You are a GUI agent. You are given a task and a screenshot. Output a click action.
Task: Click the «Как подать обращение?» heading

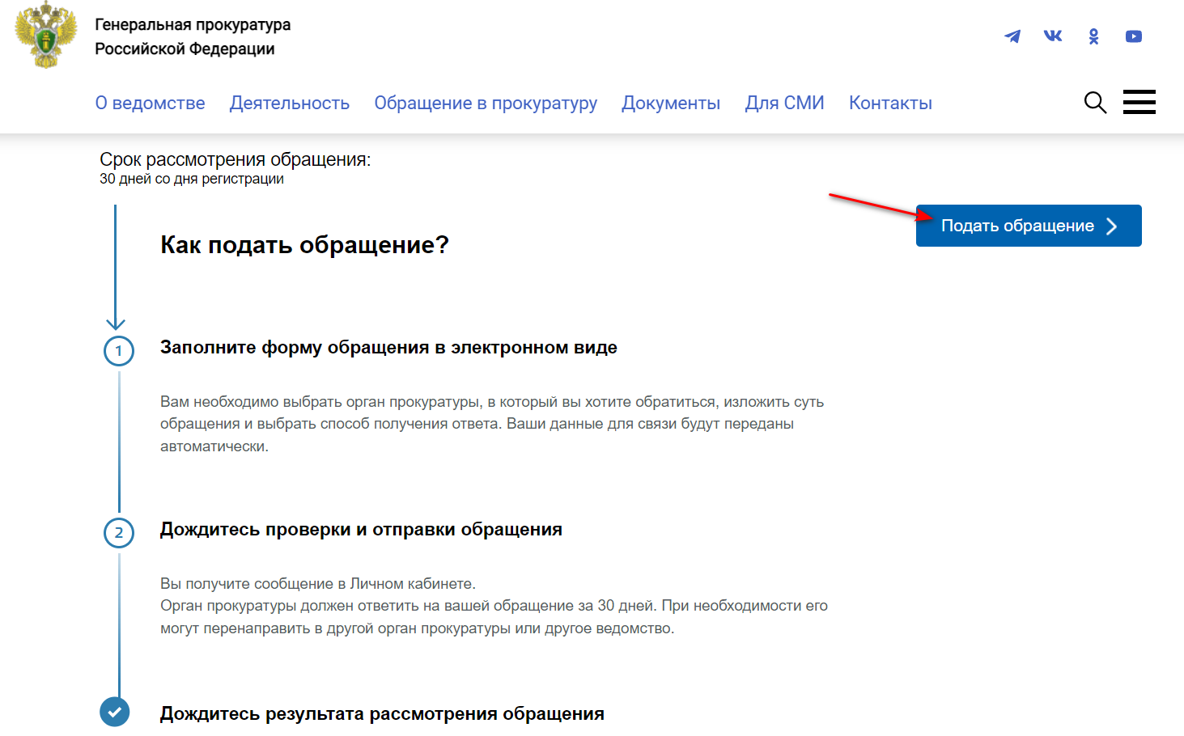point(304,244)
